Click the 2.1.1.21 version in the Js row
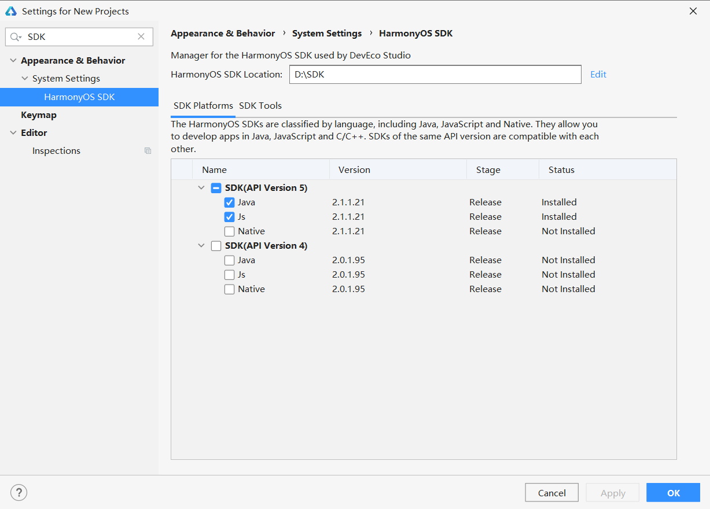This screenshot has width=710, height=509. click(348, 217)
